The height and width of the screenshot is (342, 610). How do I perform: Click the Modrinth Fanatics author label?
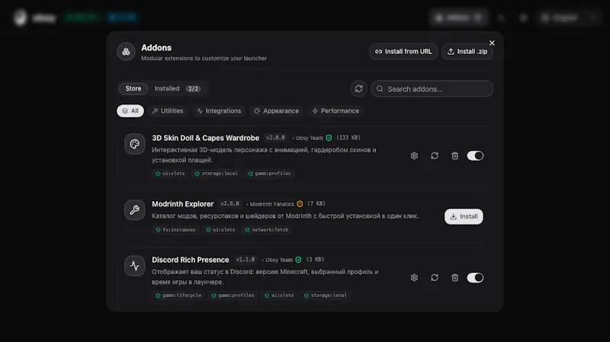point(272,204)
